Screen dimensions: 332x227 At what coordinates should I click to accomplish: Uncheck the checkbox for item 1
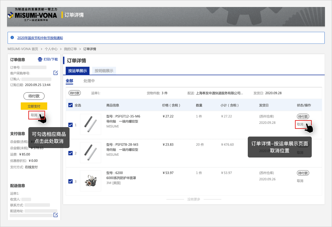(x=71, y=125)
